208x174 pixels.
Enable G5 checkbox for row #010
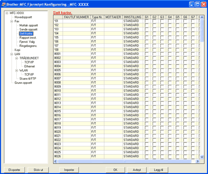[177, 91]
